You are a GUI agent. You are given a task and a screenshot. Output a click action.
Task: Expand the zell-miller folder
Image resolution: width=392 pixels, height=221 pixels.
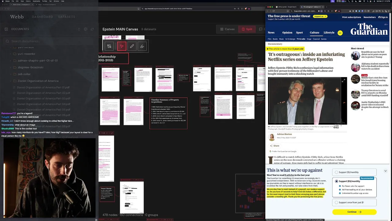click(24, 74)
